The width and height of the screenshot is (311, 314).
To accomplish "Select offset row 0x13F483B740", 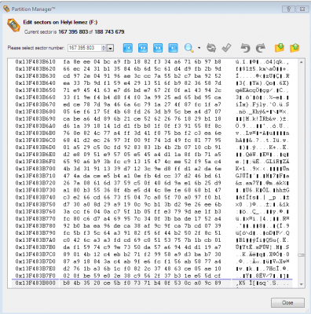I will 35,197.
